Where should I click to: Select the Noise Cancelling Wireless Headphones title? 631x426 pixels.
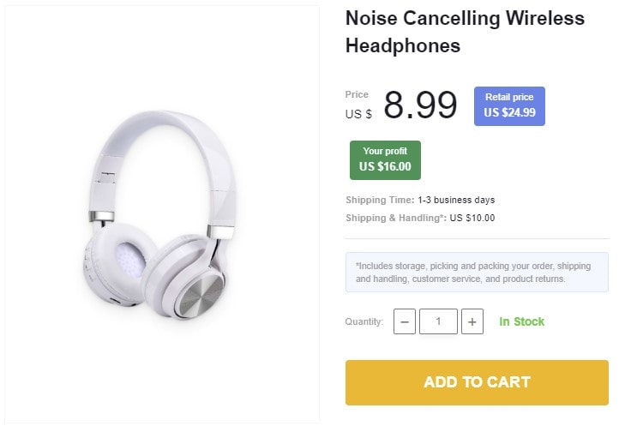[465, 32]
